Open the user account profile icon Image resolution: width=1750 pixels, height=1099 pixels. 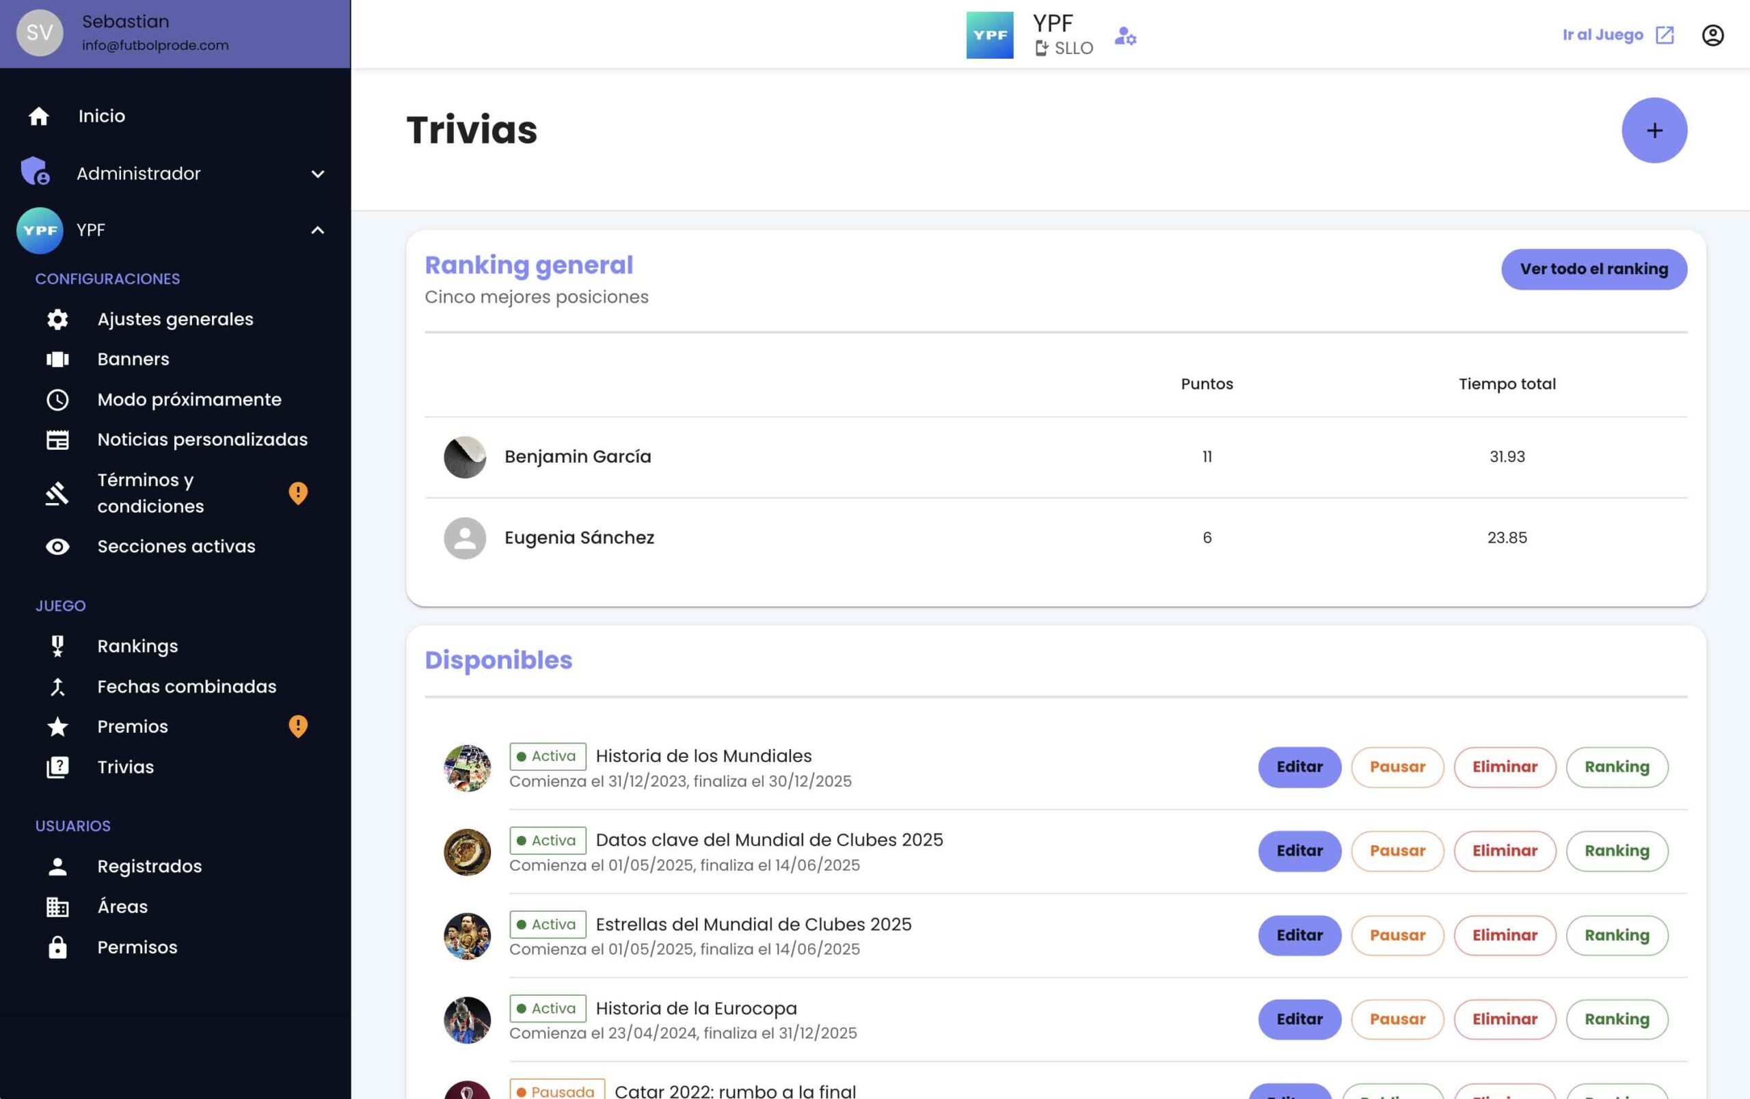point(1712,35)
